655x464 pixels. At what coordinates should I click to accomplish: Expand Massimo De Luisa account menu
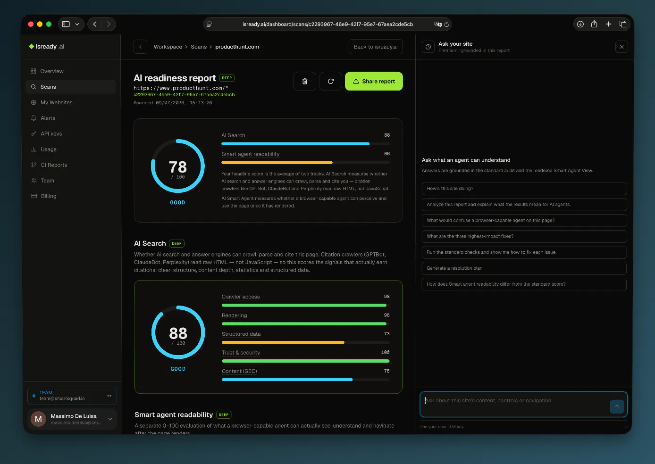(x=72, y=419)
